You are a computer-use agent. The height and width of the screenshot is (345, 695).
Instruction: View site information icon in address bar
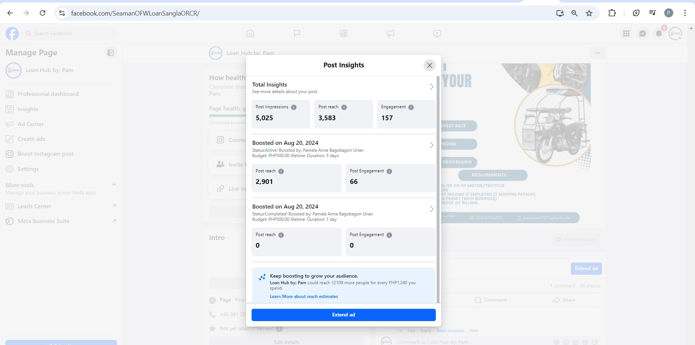pyautogui.click(x=62, y=13)
